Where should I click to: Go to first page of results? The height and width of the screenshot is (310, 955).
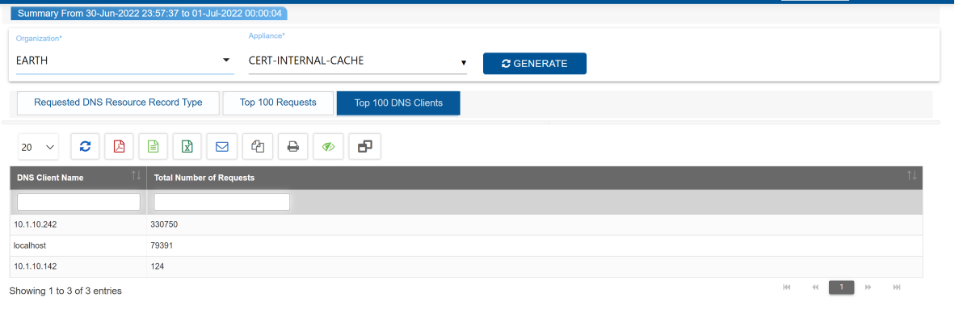point(786,287)
